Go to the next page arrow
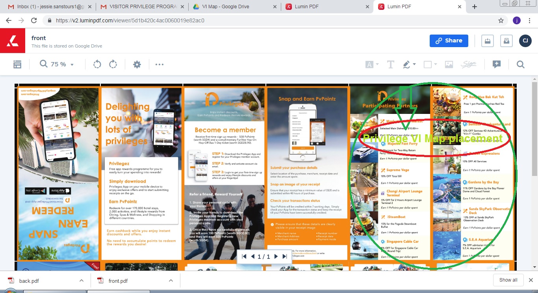The image size is (538, 293). pyautogui.click(x=276, y=256)
